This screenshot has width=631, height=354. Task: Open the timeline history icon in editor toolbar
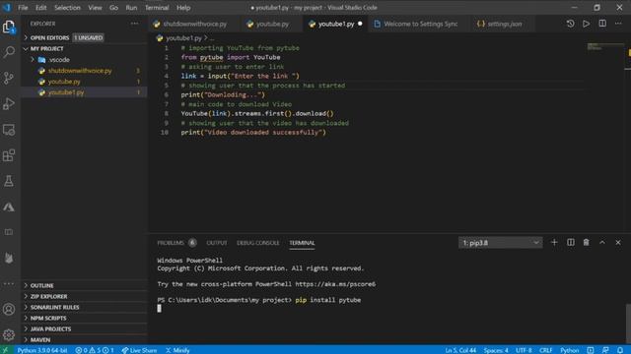click(570, 24)
